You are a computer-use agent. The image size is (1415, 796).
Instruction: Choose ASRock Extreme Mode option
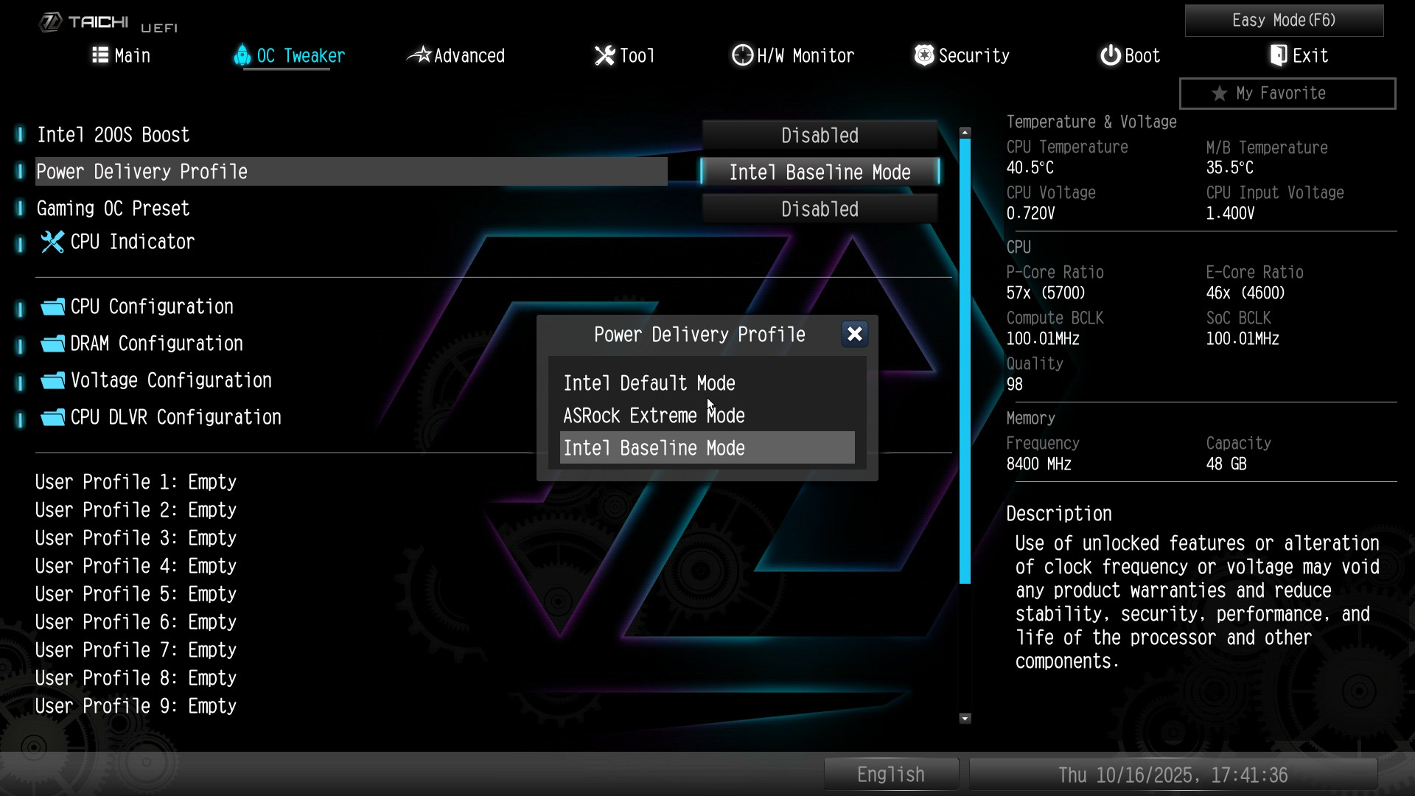tap(653, 416)
